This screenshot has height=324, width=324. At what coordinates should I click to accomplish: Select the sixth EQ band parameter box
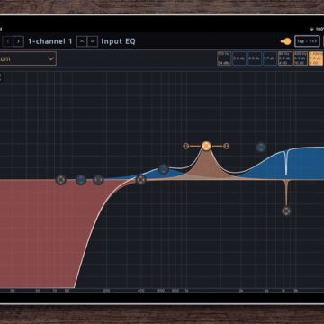[x=301, y=58]
